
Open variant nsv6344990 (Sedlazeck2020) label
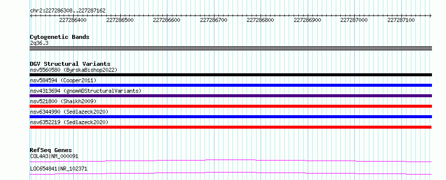coord(69,112)
